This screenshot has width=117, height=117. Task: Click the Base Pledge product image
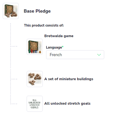11,11
